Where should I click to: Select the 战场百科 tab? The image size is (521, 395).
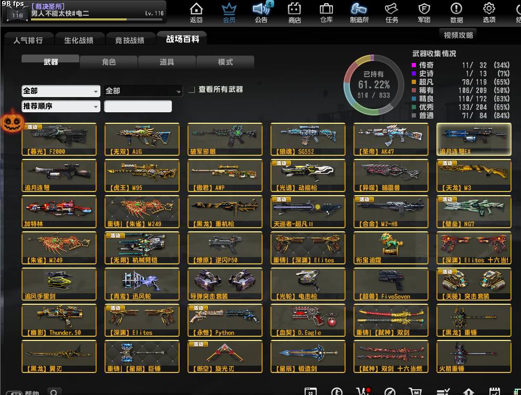[x=182, y=39]
